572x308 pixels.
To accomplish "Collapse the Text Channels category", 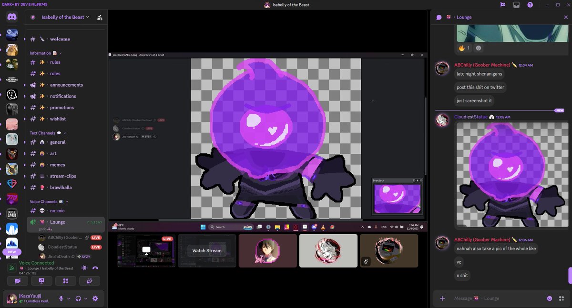I will [48, 133].
